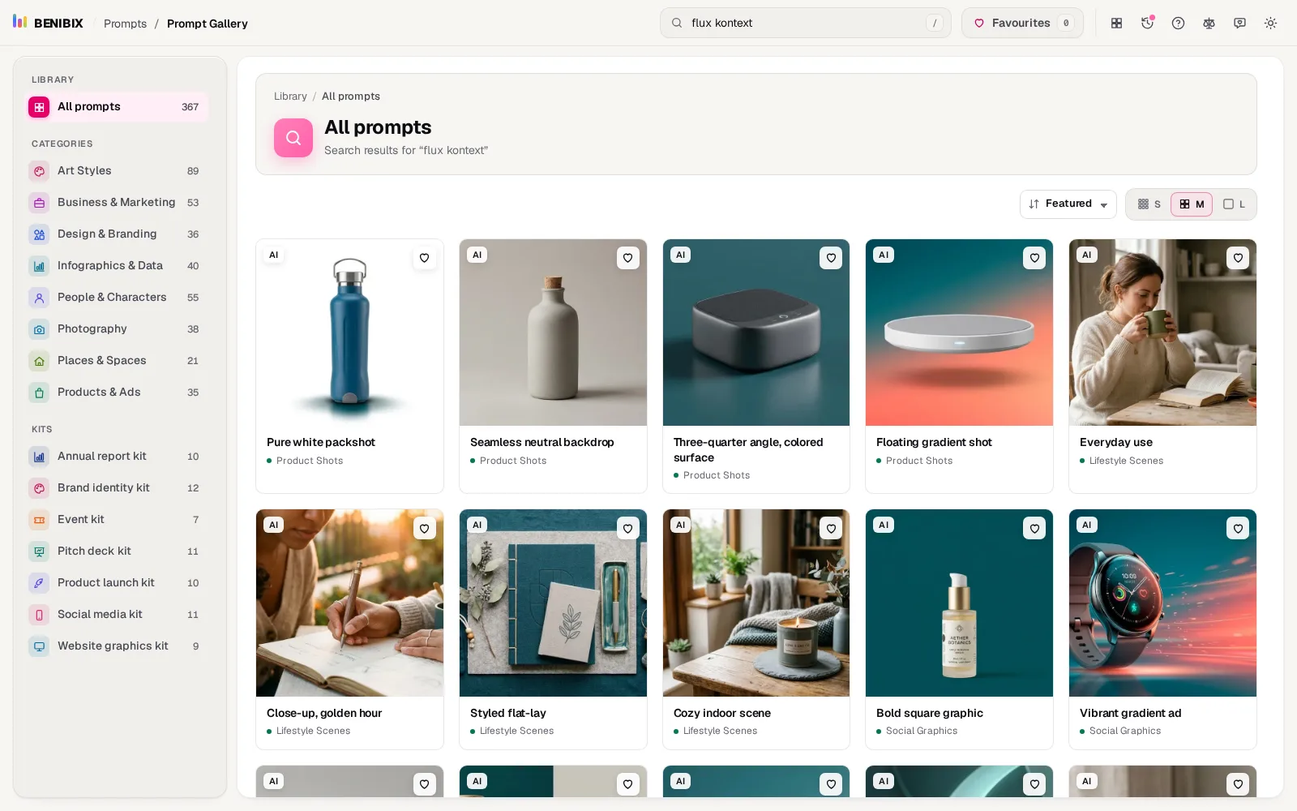Switch to medium (M) grid size
Viewport: 1297px width, 811px height.
[1192, 204]
